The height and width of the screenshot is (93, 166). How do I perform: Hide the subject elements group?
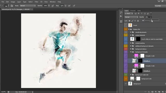pyautogui.click(x=126, y=35)
